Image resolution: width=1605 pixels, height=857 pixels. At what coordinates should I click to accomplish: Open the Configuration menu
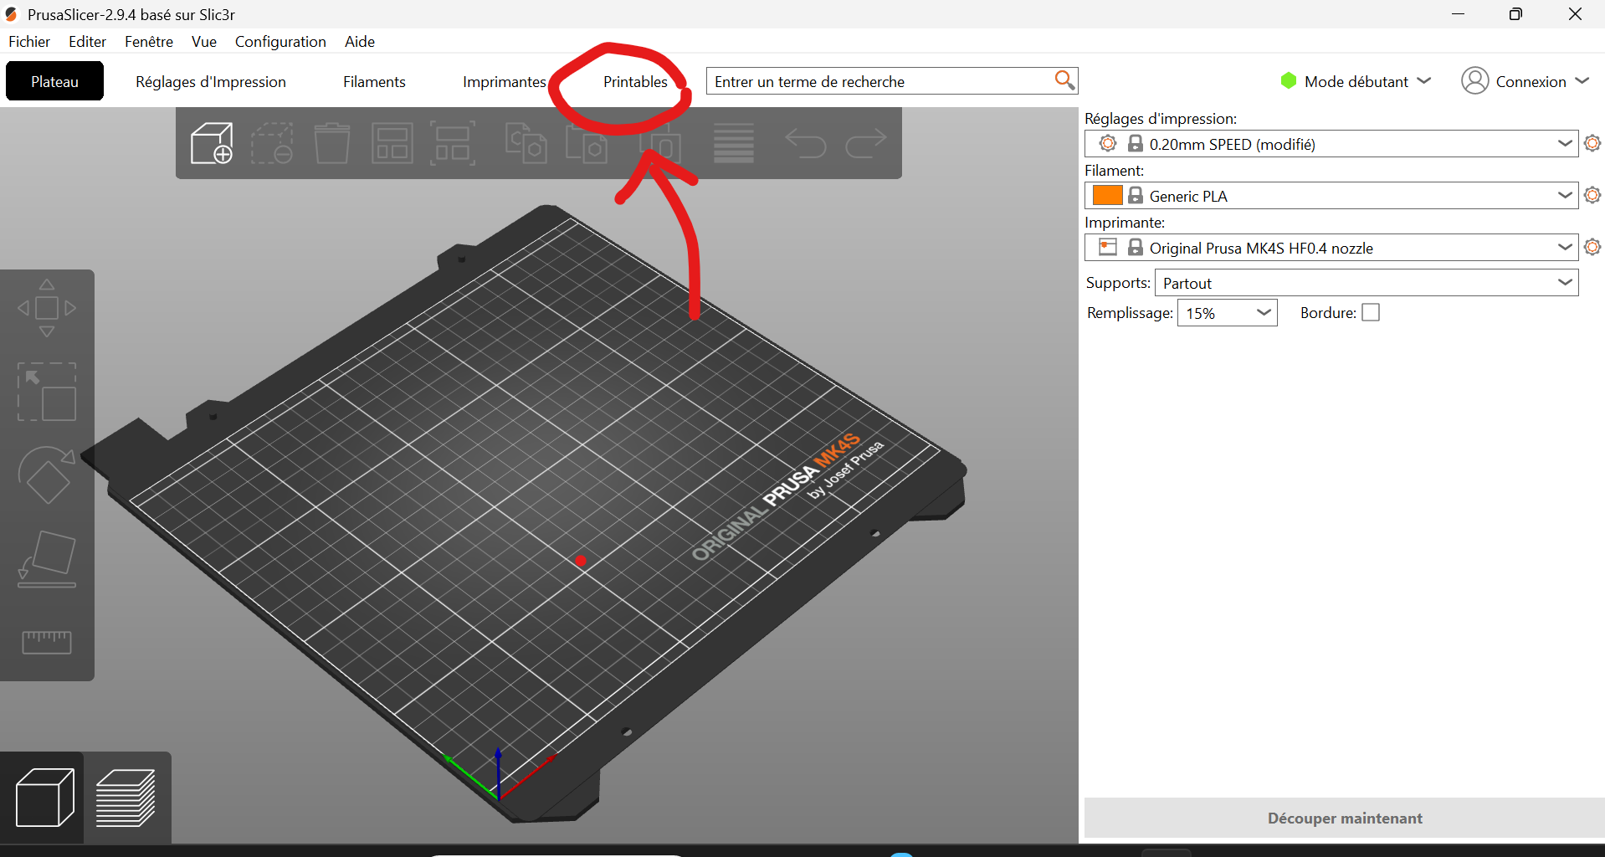click(280, 42)
